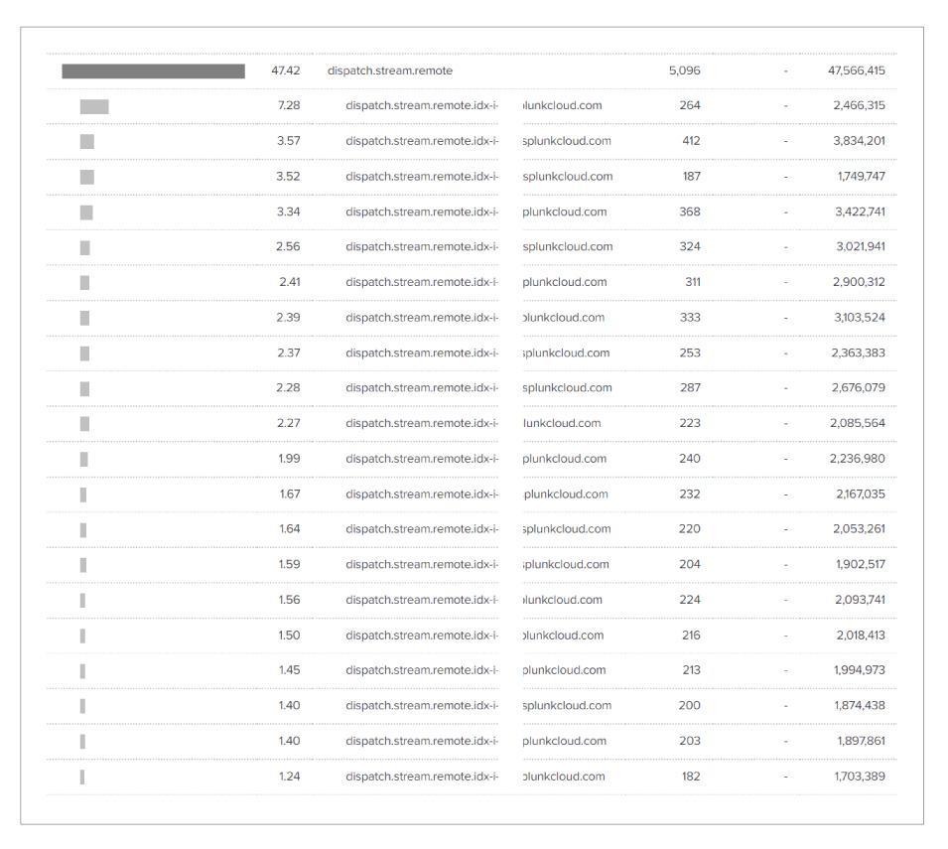
Task: Click the dispatch.stream.remote component name
Action: click(x=390, y=71)
